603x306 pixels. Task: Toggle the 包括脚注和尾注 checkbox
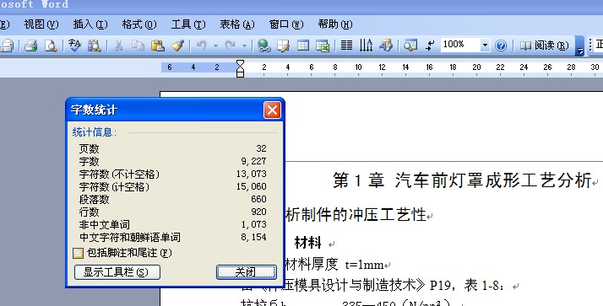click(78, 253)
